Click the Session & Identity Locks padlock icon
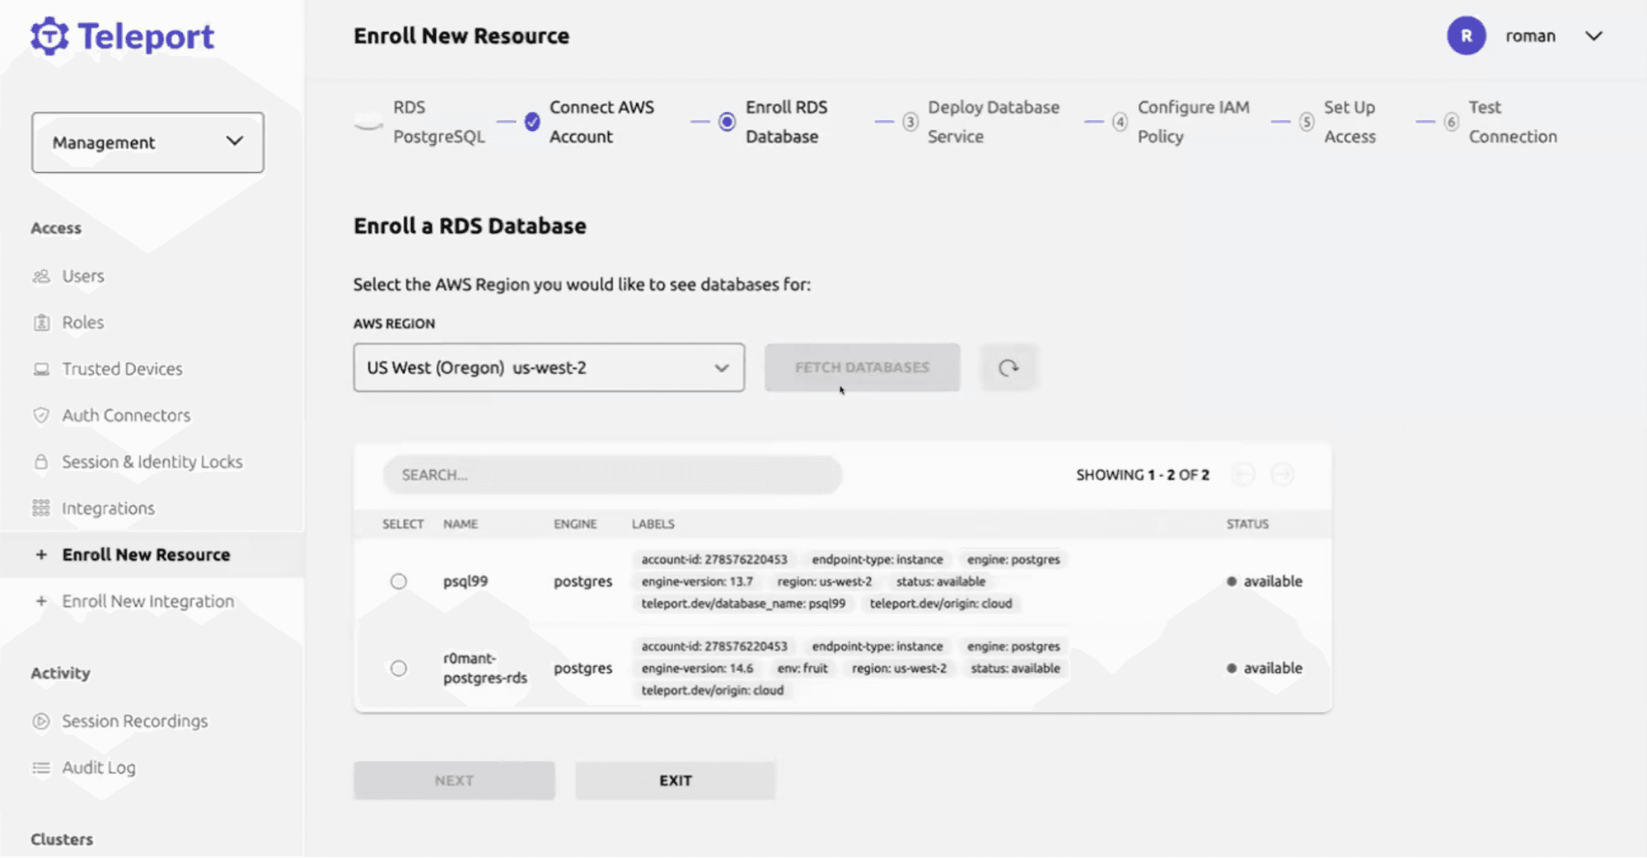Screen dimensions: 1647x858 [41, 462]
